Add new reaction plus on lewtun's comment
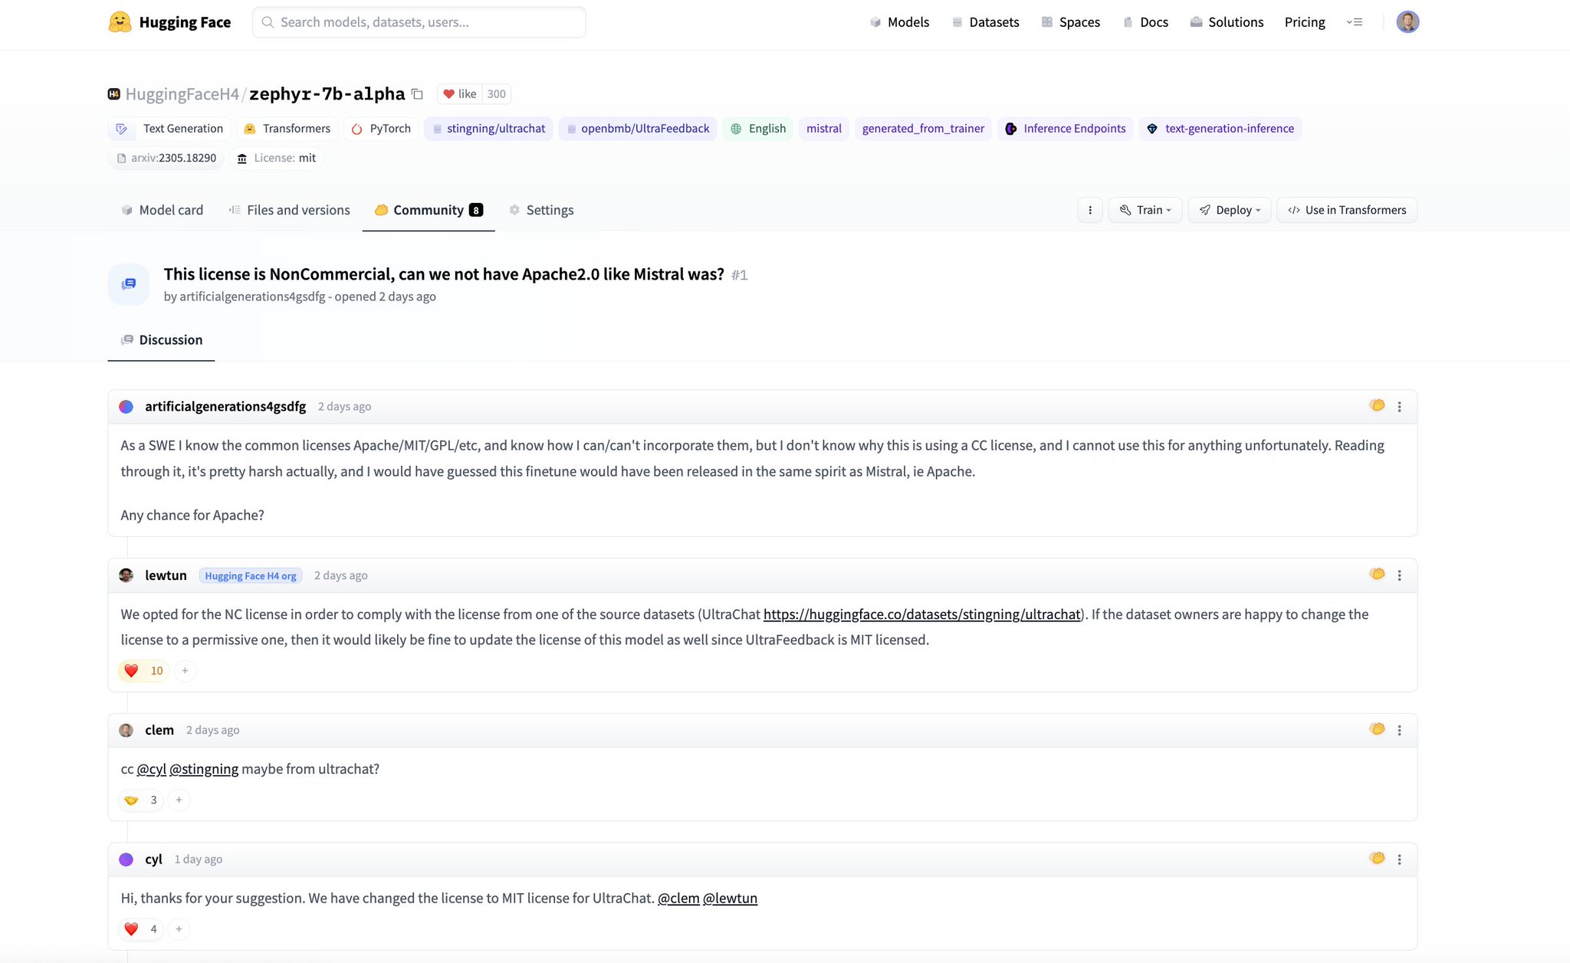Viewport: 1570px width, 963px height. coord(185,671)
